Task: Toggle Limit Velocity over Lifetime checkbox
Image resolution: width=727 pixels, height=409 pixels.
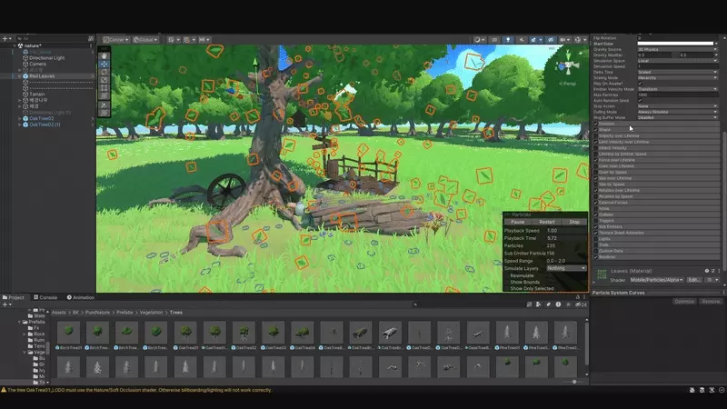Action: point(596,142)
